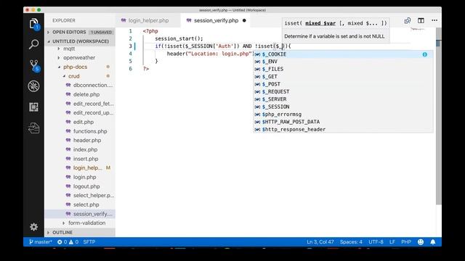The image size is (465, 261).
Task: Click the feedback smiley in status bar
Action: 421,241
